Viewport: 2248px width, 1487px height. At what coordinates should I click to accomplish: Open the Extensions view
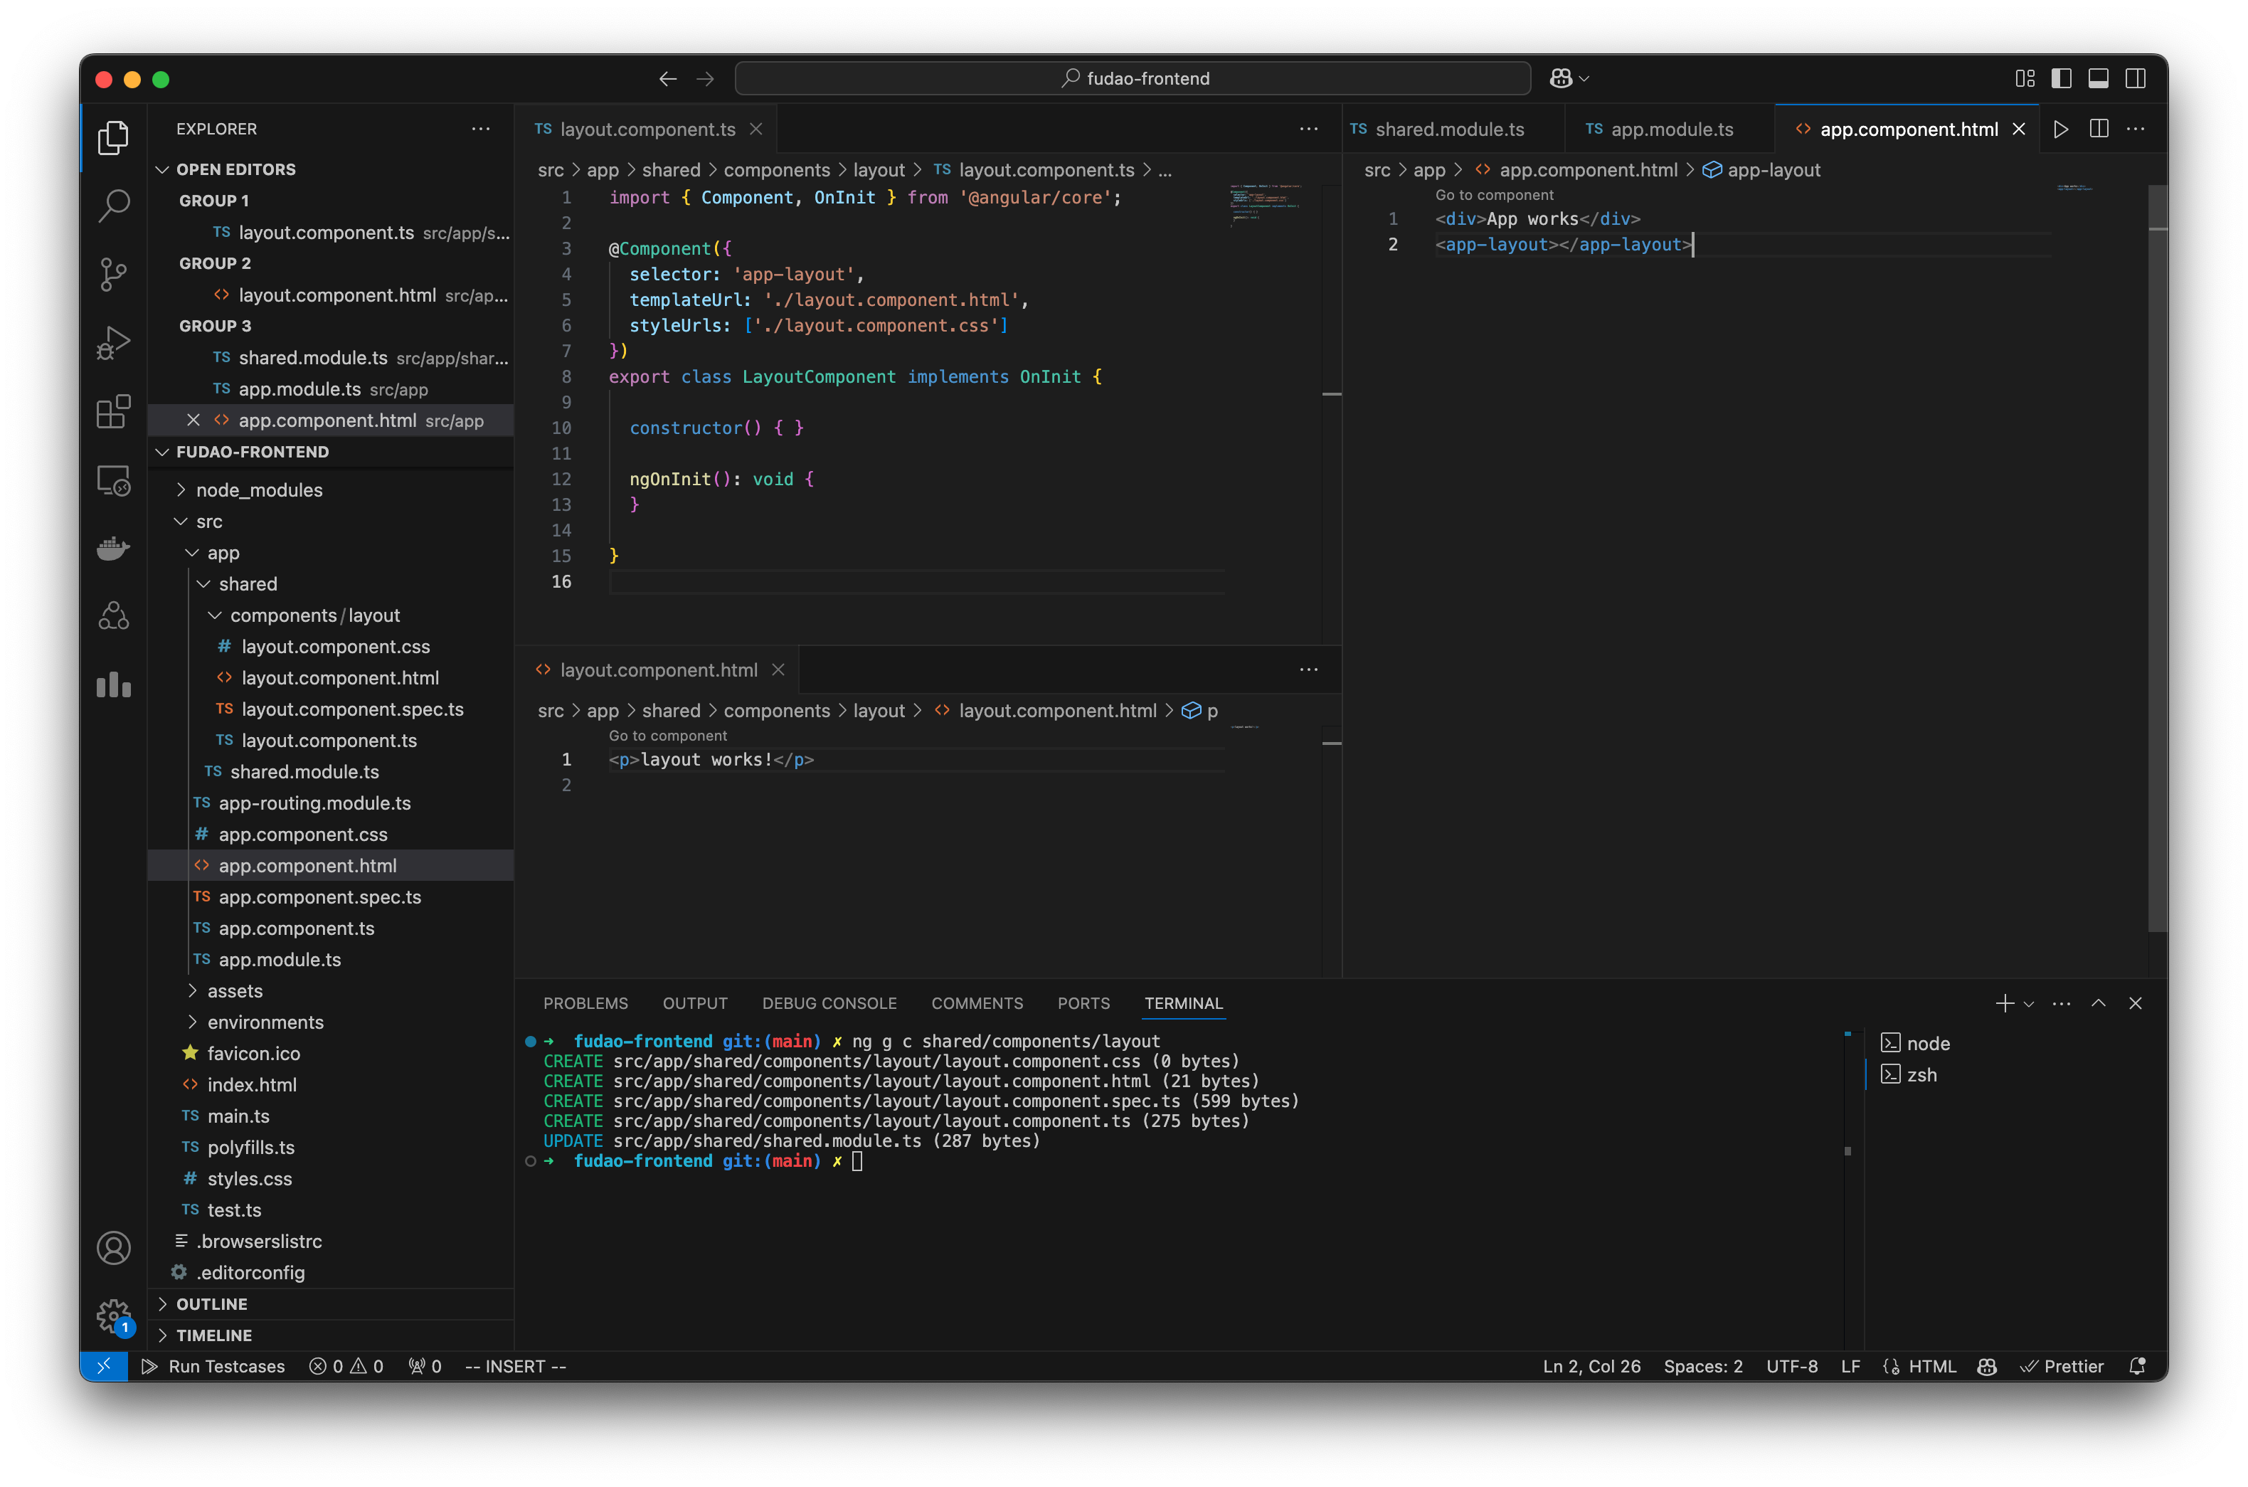tap(114, 411)
